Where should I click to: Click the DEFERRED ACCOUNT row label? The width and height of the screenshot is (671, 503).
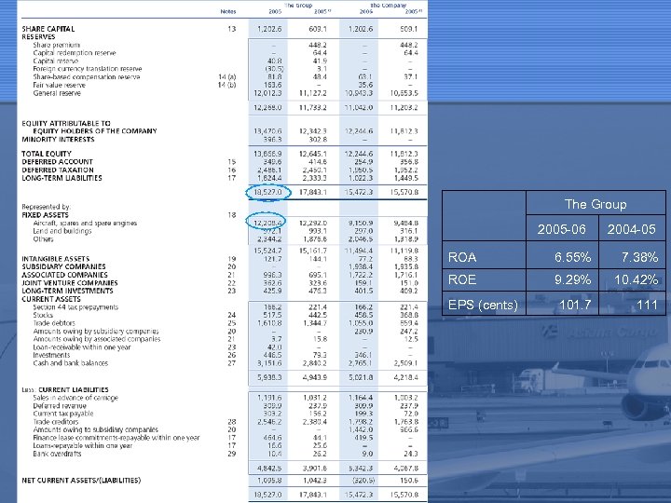click(x=58, y=162)
